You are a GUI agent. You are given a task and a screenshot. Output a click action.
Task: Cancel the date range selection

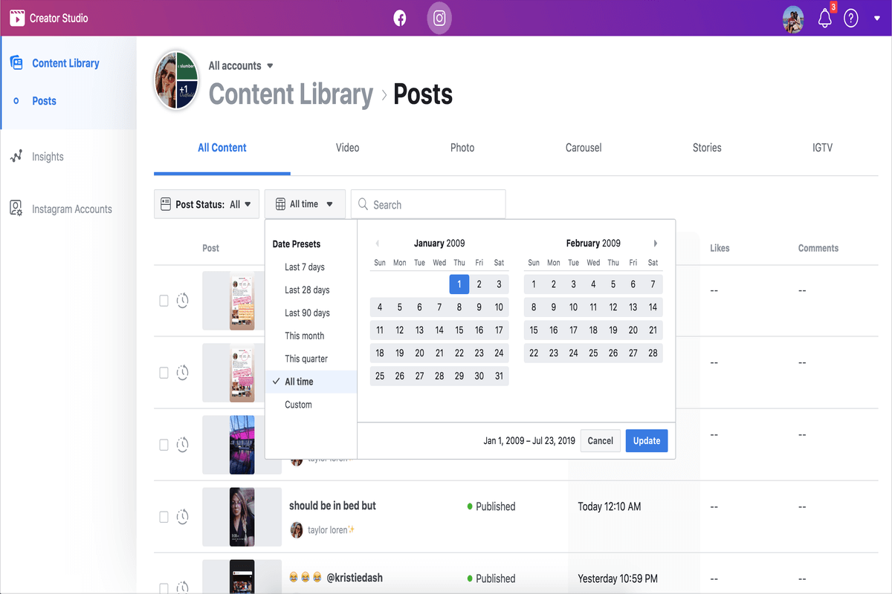[600, 440]
